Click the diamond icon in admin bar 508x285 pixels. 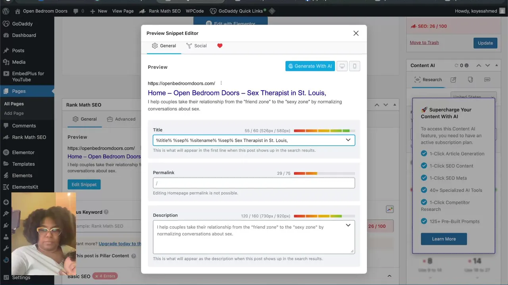pos(272,11)
